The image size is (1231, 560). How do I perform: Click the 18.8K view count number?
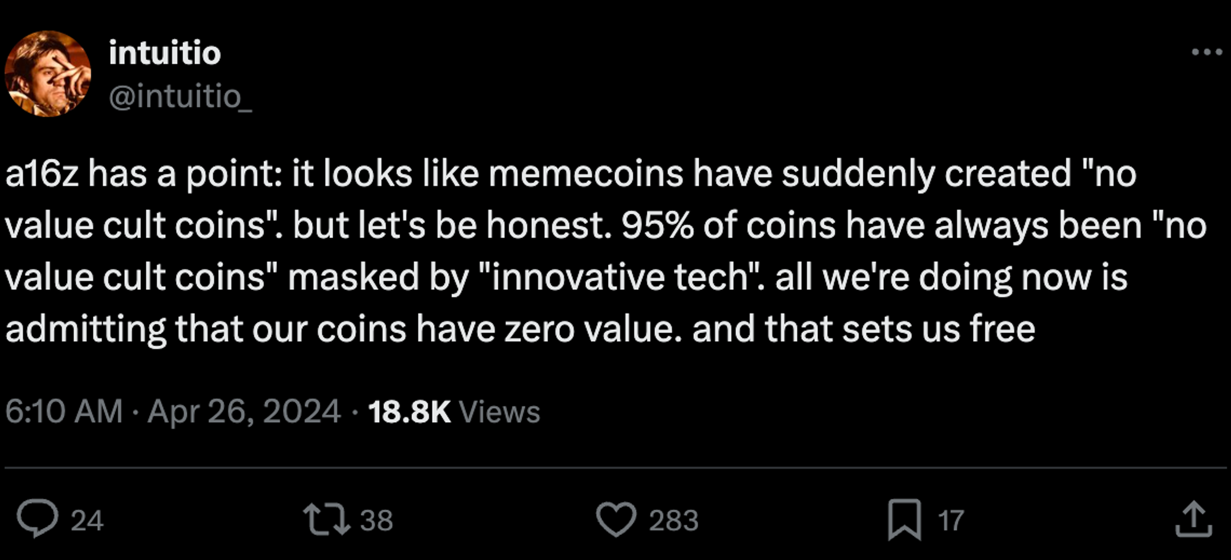click(409, 412)
